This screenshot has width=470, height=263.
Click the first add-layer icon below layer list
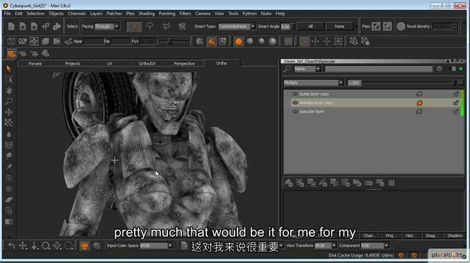pyautogui.click(x=289, y=183)
